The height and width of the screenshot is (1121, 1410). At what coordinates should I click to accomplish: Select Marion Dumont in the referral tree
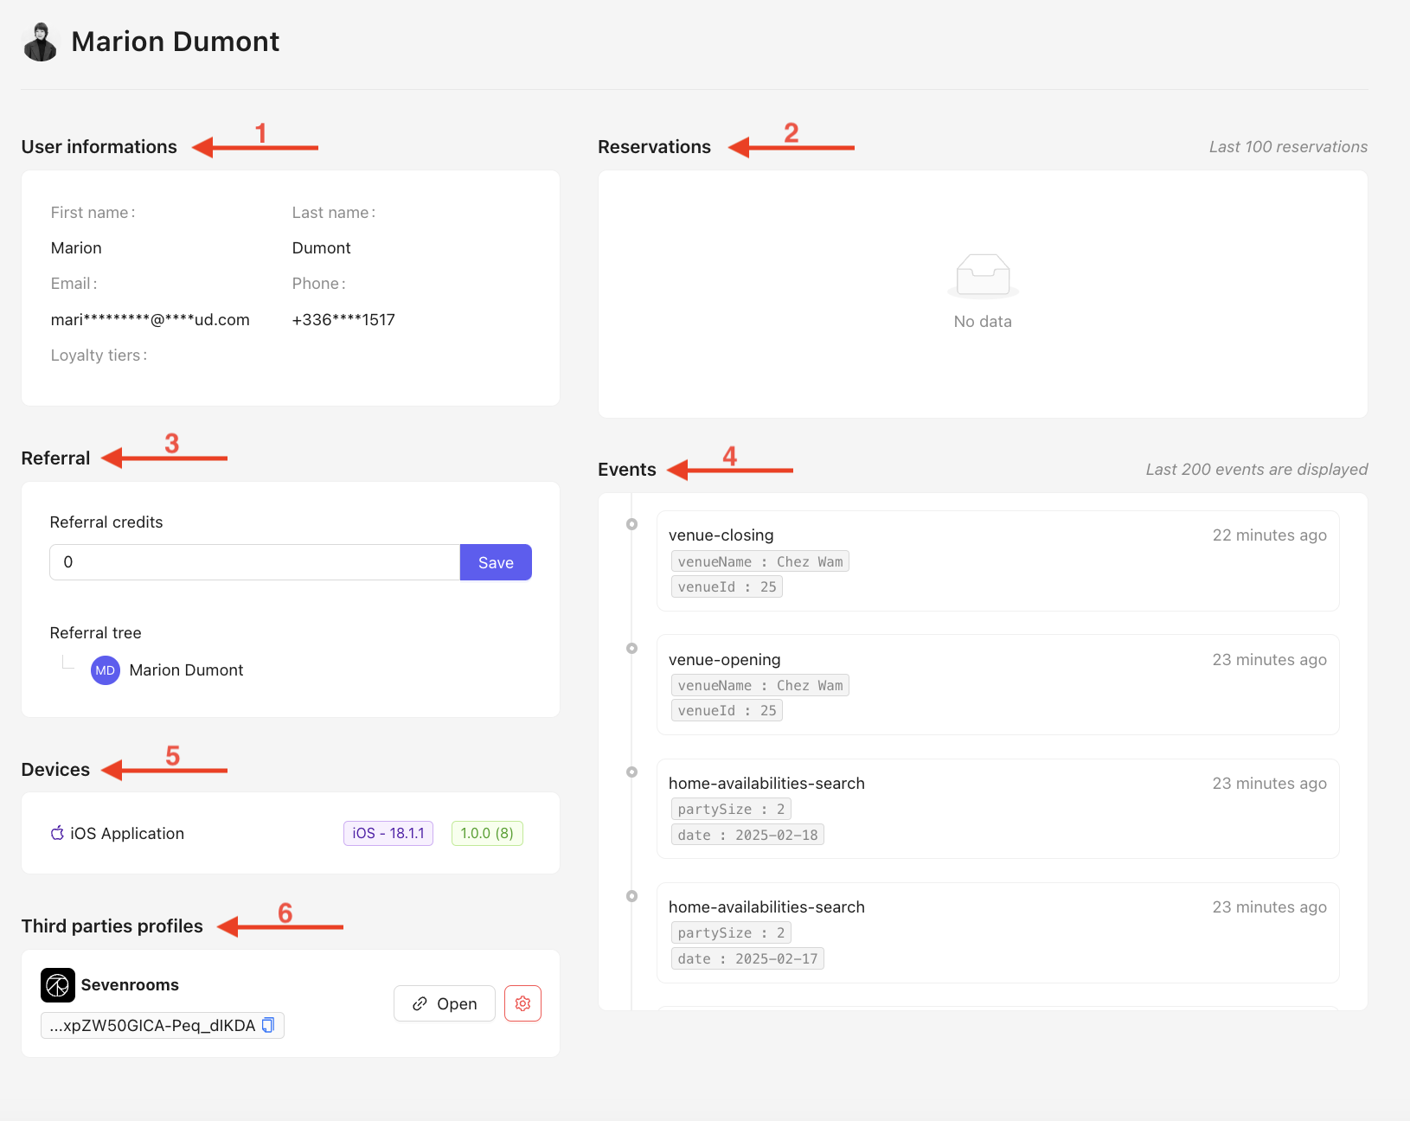click(186, 670)
